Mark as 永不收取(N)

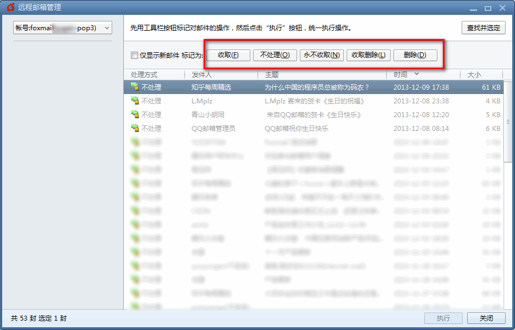coord(322,55)
